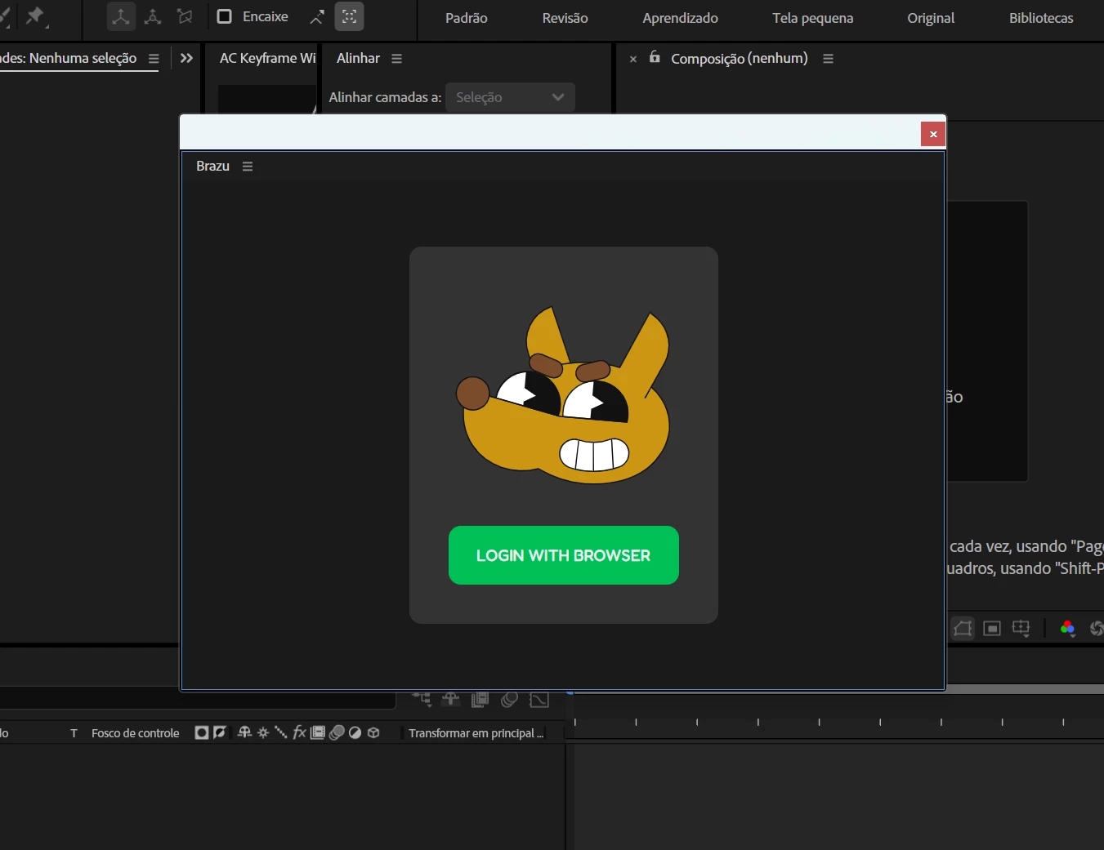Screen dimensions: 1104x850
Task: Click the track matte alpha column icon
Action: (201, 732)
